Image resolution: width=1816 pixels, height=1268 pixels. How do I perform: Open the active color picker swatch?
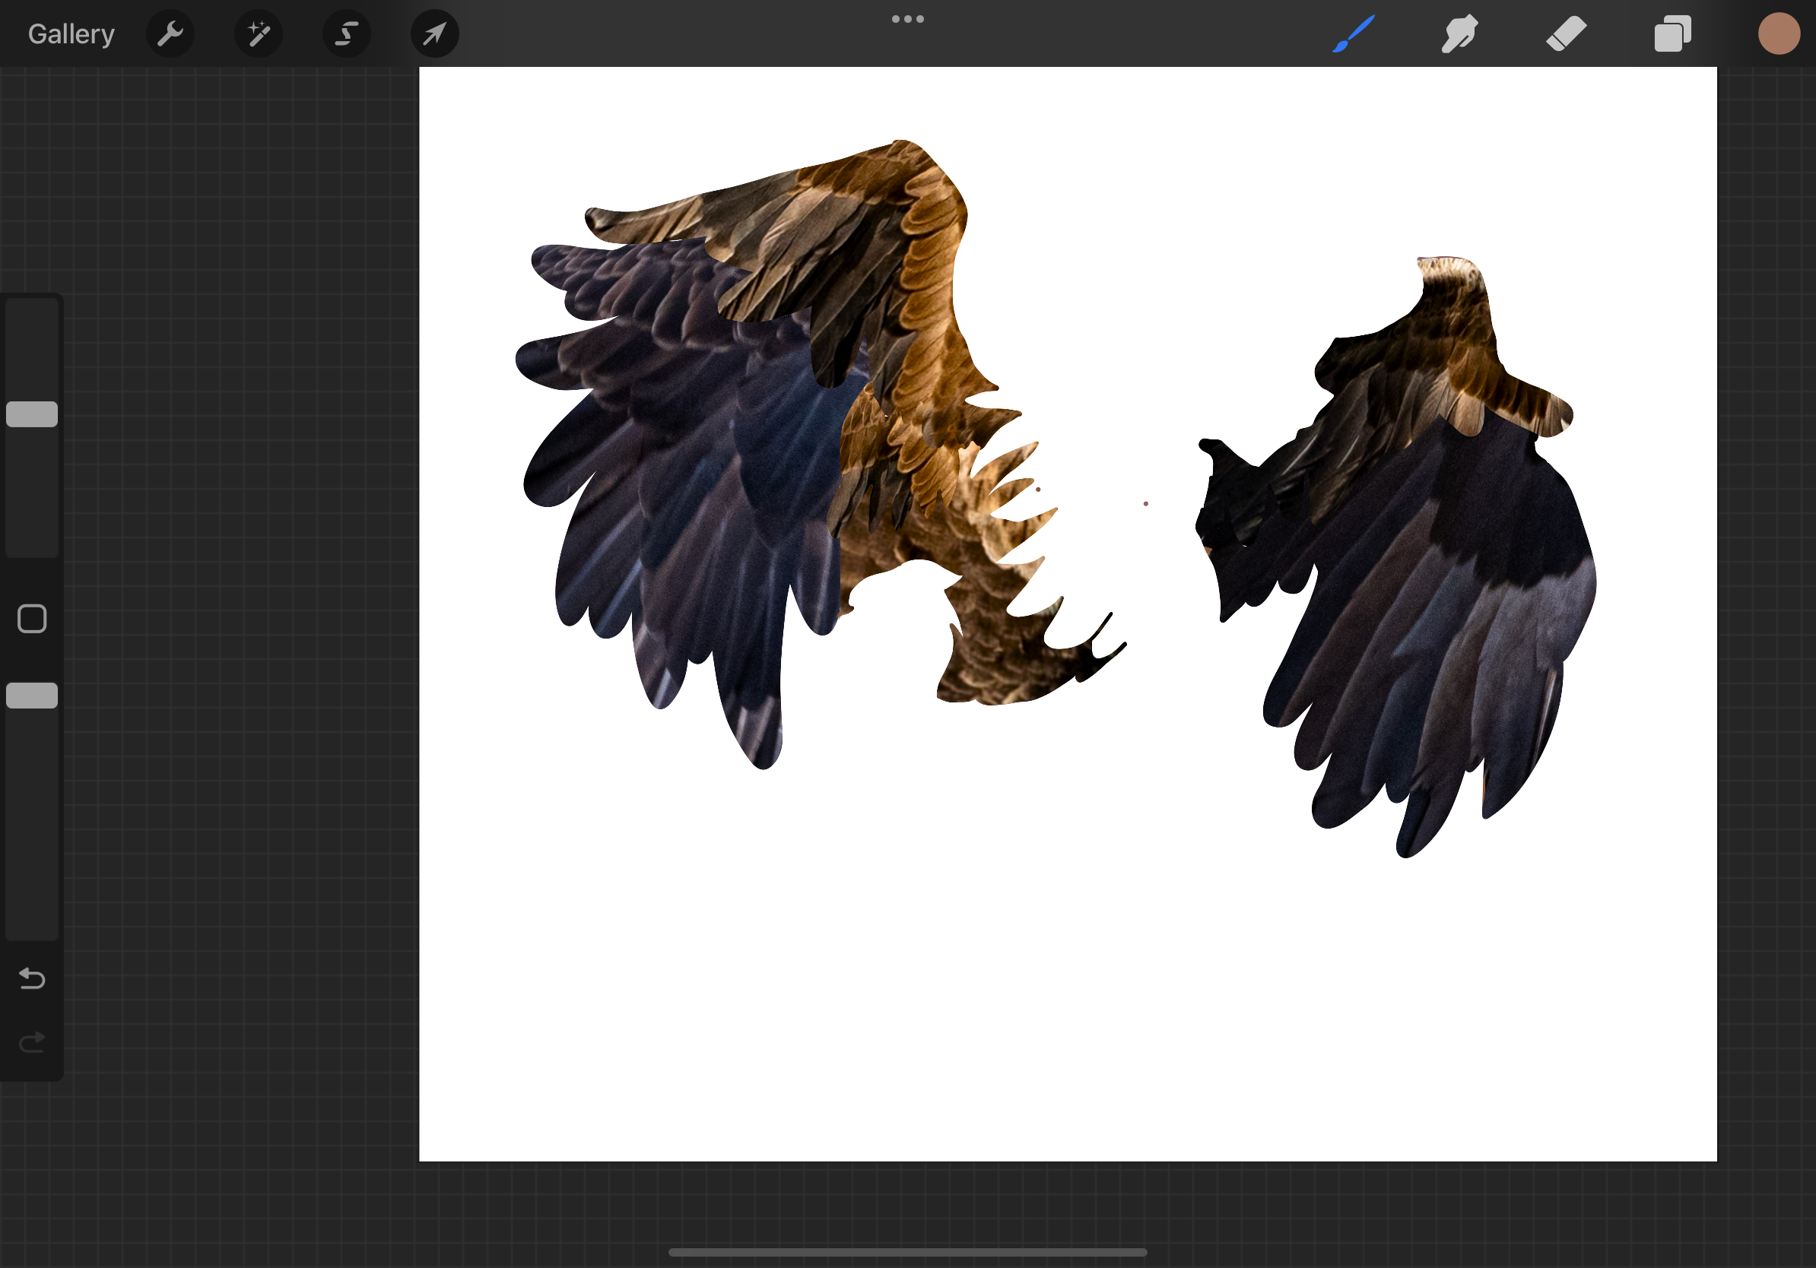tap(1779, 34)
